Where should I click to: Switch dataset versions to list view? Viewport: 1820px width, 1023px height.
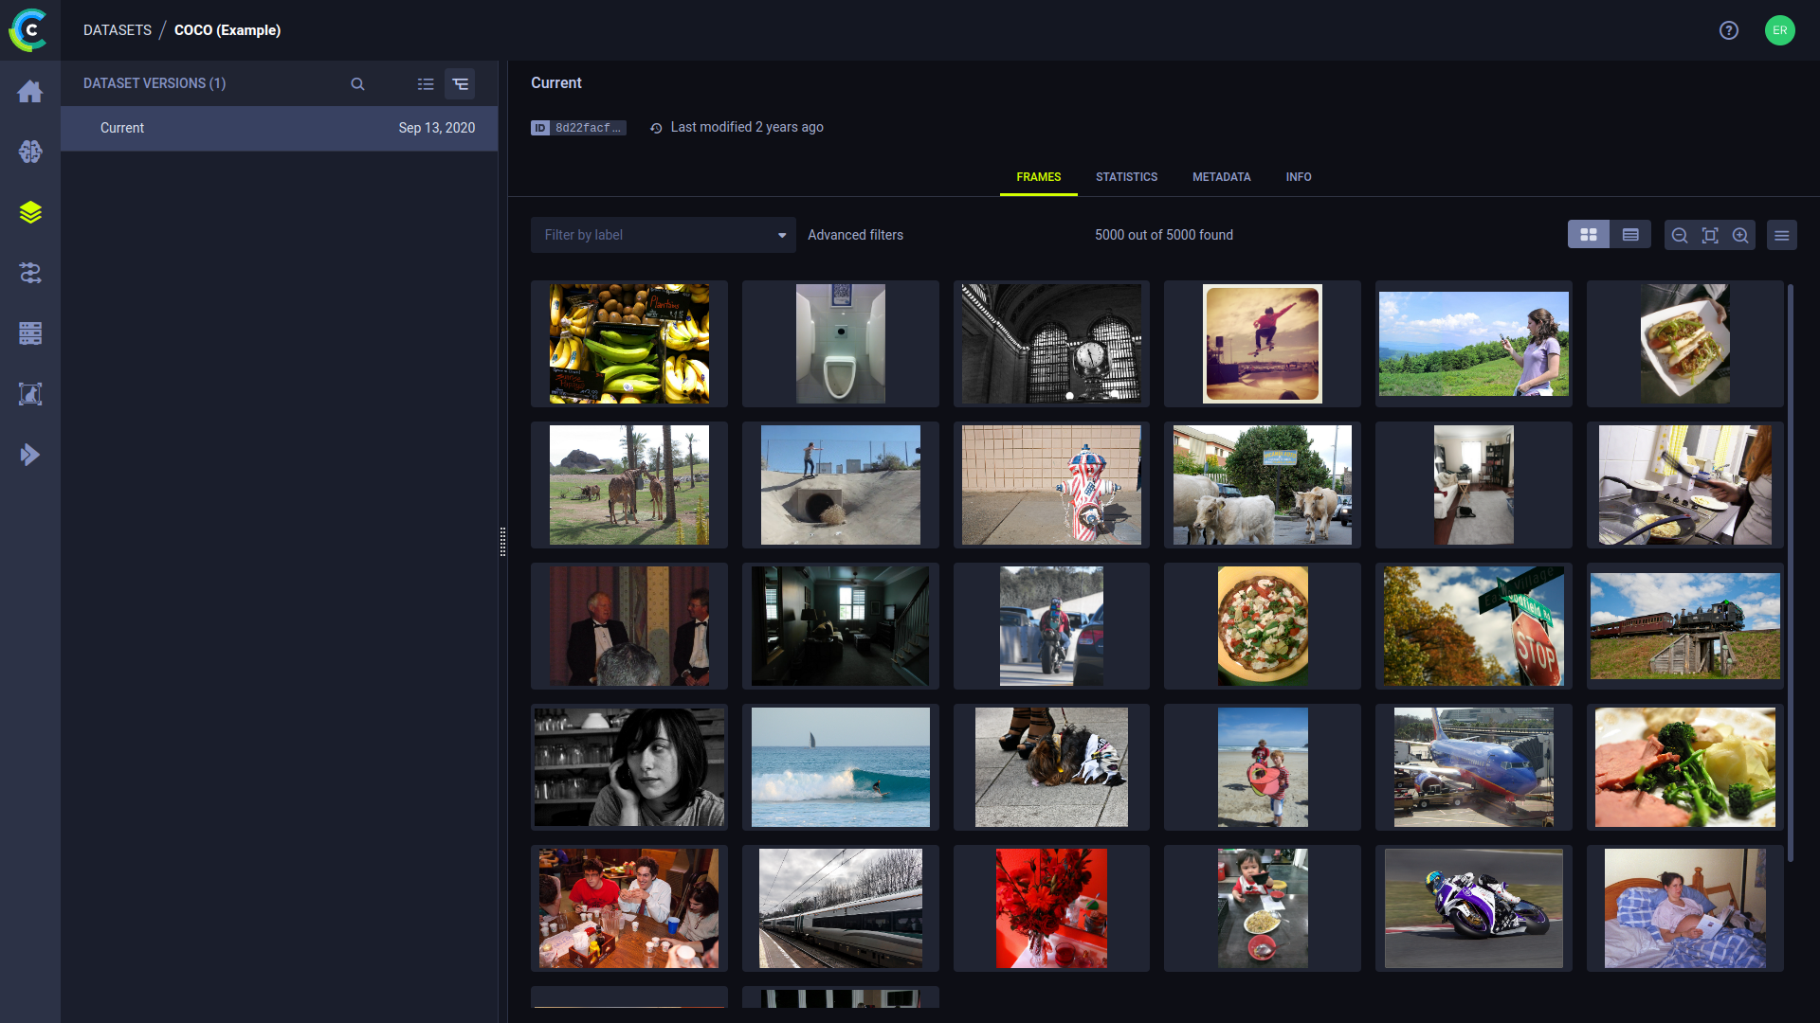pyautogui.click(x=426, y=83)
